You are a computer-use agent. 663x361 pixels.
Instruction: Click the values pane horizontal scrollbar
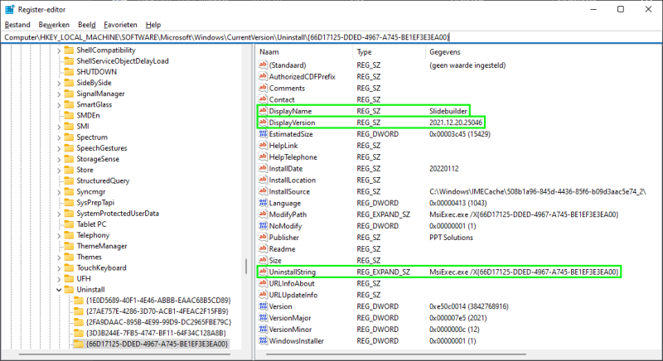pyautogui.click(x=396, y=354)
